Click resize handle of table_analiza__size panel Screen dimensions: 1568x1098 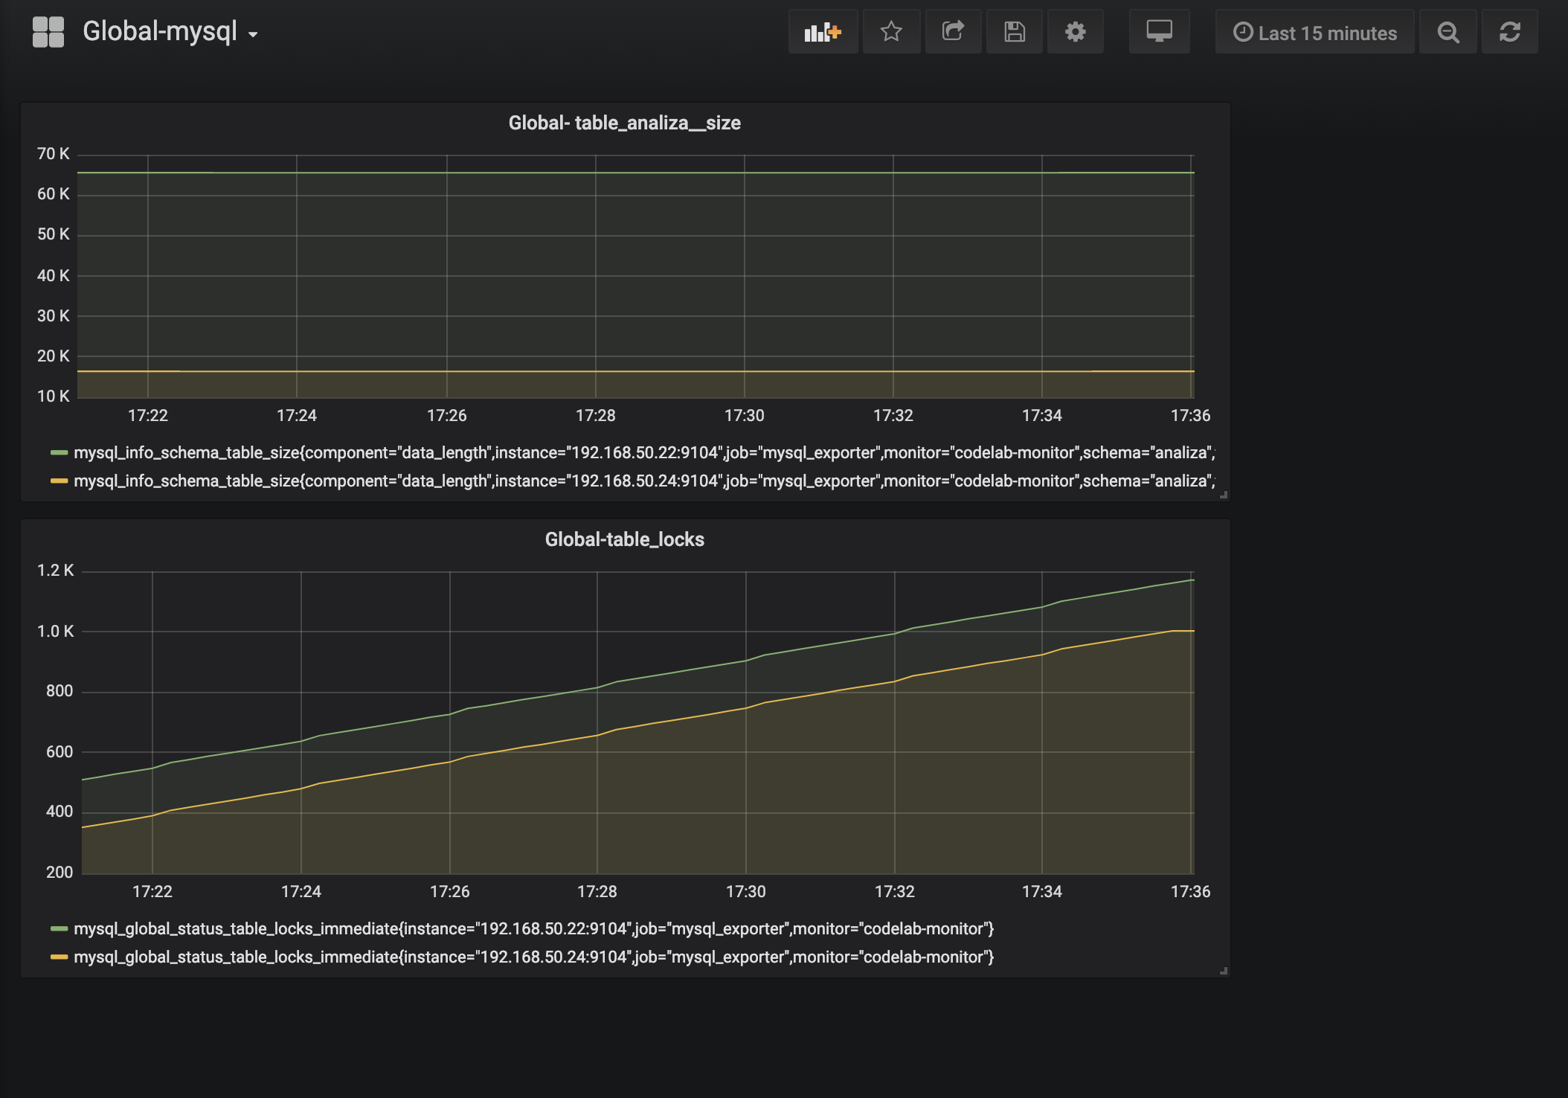tap(1224, 495)
